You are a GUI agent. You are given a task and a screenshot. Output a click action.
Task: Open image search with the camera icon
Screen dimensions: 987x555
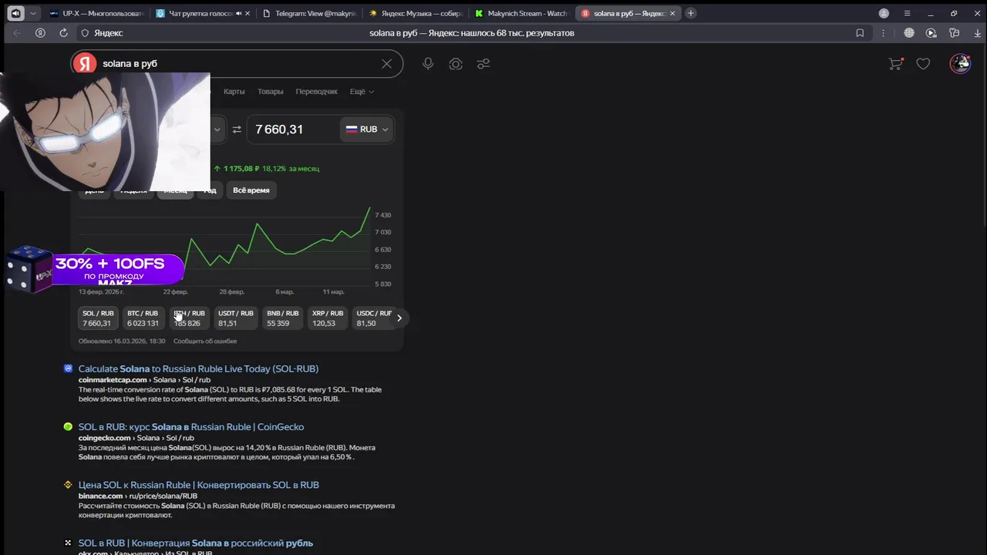(456, 64)
